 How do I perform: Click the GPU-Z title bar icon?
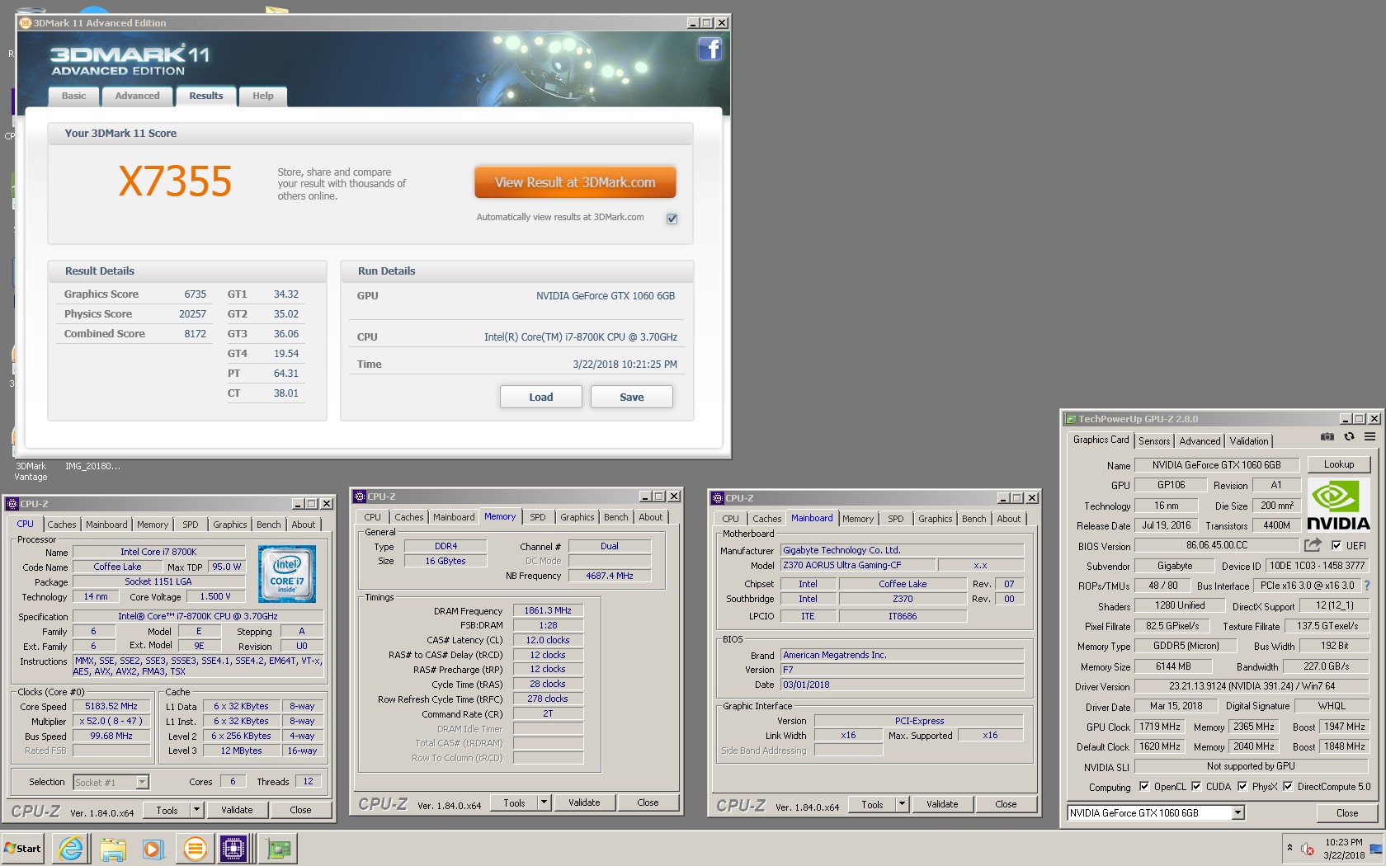pos(1070,419)
